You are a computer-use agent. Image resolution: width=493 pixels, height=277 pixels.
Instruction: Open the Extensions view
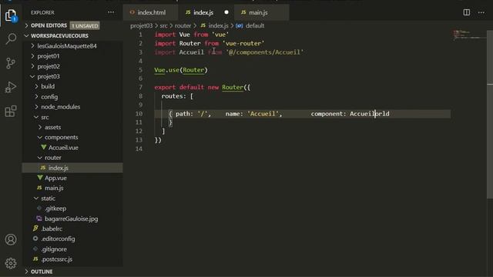[11, 111]
